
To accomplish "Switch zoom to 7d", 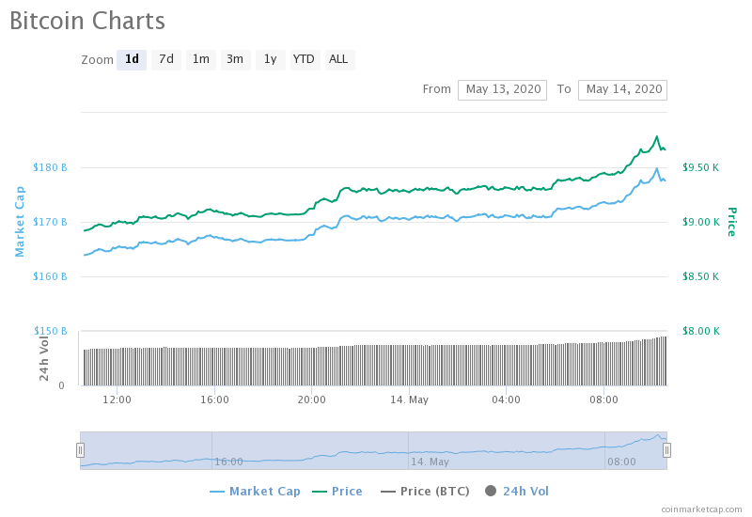I will tap(166, 59).
